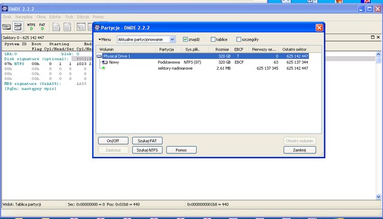
Task: Click the Widok: Tablica partycji status text
Action: [22, 205]
